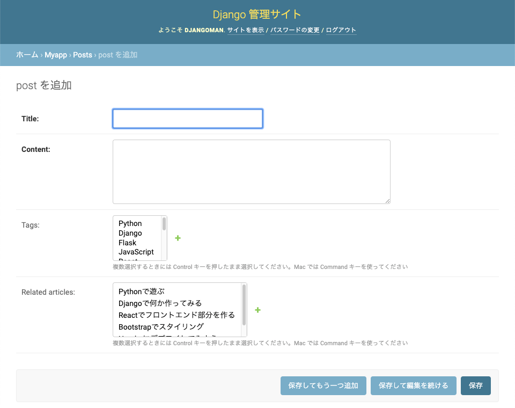Open the パスワードの変更 link

pos(294,31)
